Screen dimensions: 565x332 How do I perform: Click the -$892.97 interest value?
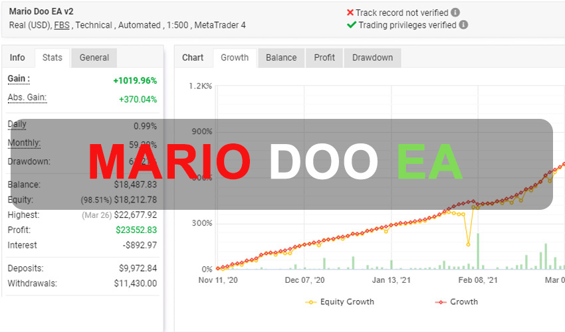tap(140, 245)
